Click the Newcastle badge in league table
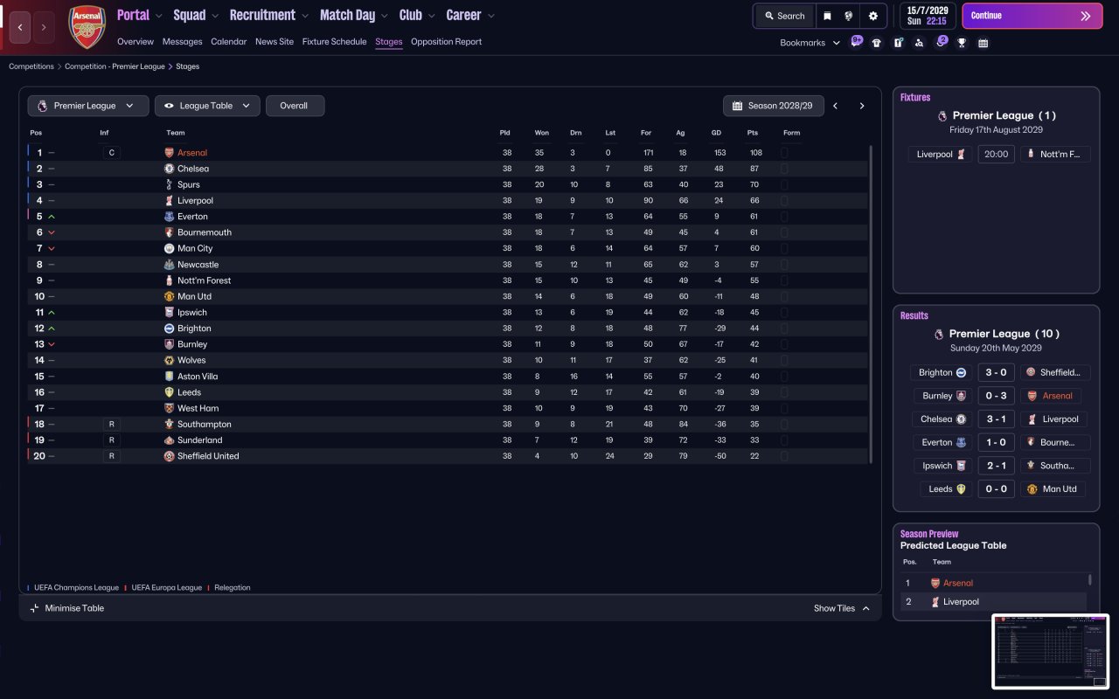This screenshot has height=699, width=1119. 170,265
